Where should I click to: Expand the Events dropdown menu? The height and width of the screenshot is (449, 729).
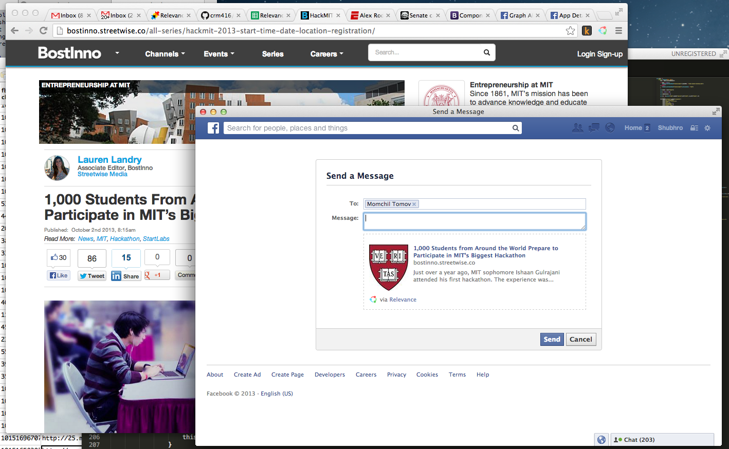[219, 54]
